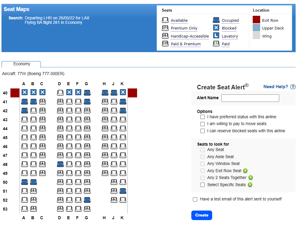This screenshot has width=298, height=232.
Task: Click the help question mark icon
Action: click(293, 87)
